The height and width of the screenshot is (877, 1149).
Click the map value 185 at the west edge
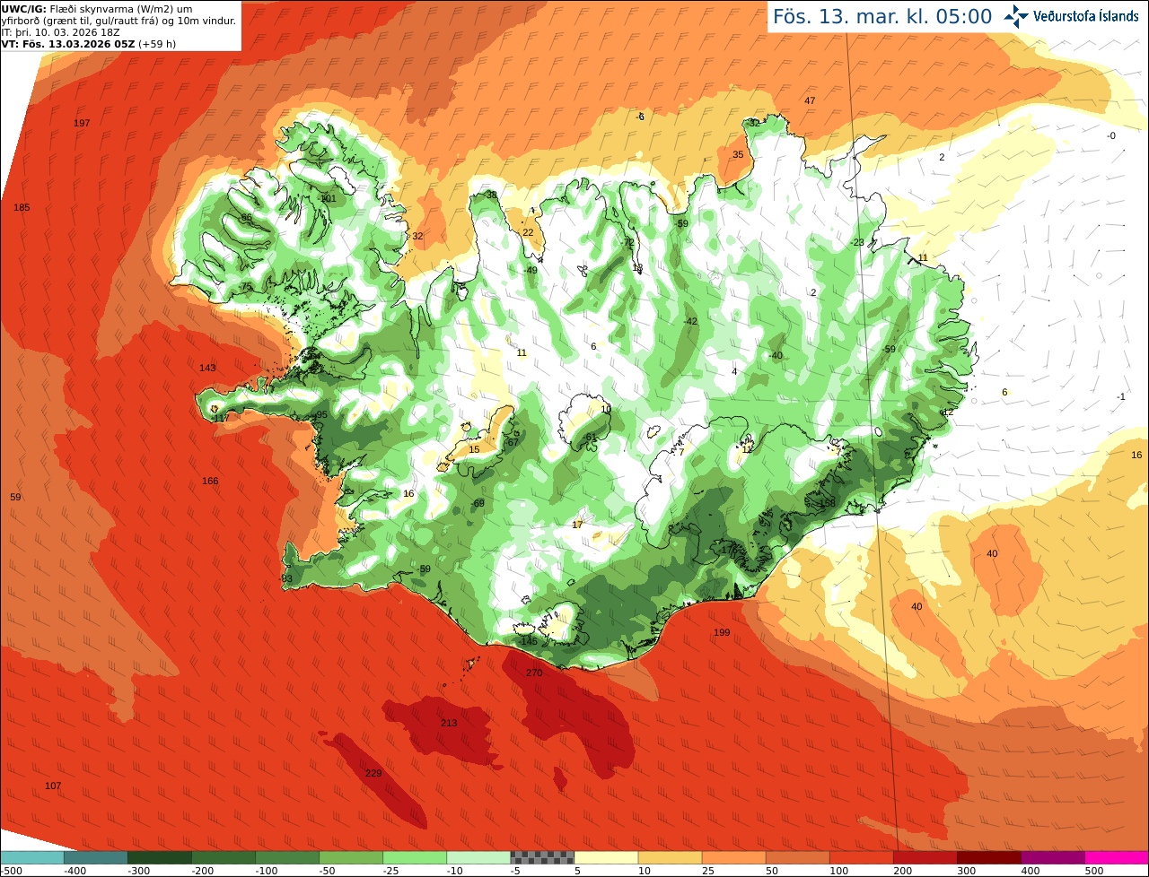point(22,207)
